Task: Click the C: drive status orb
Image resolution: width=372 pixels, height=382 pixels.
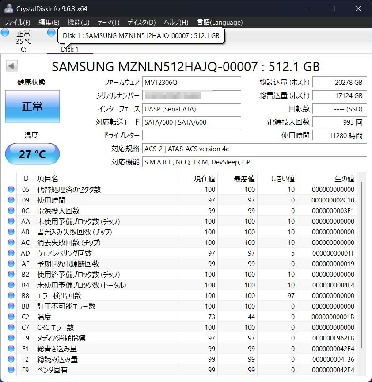Action: tap(5, 32)
